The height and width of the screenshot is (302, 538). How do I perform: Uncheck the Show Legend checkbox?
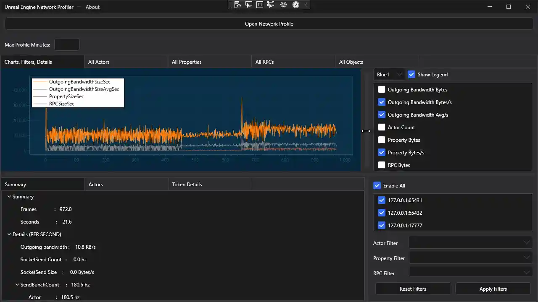(x=411, y=75)
